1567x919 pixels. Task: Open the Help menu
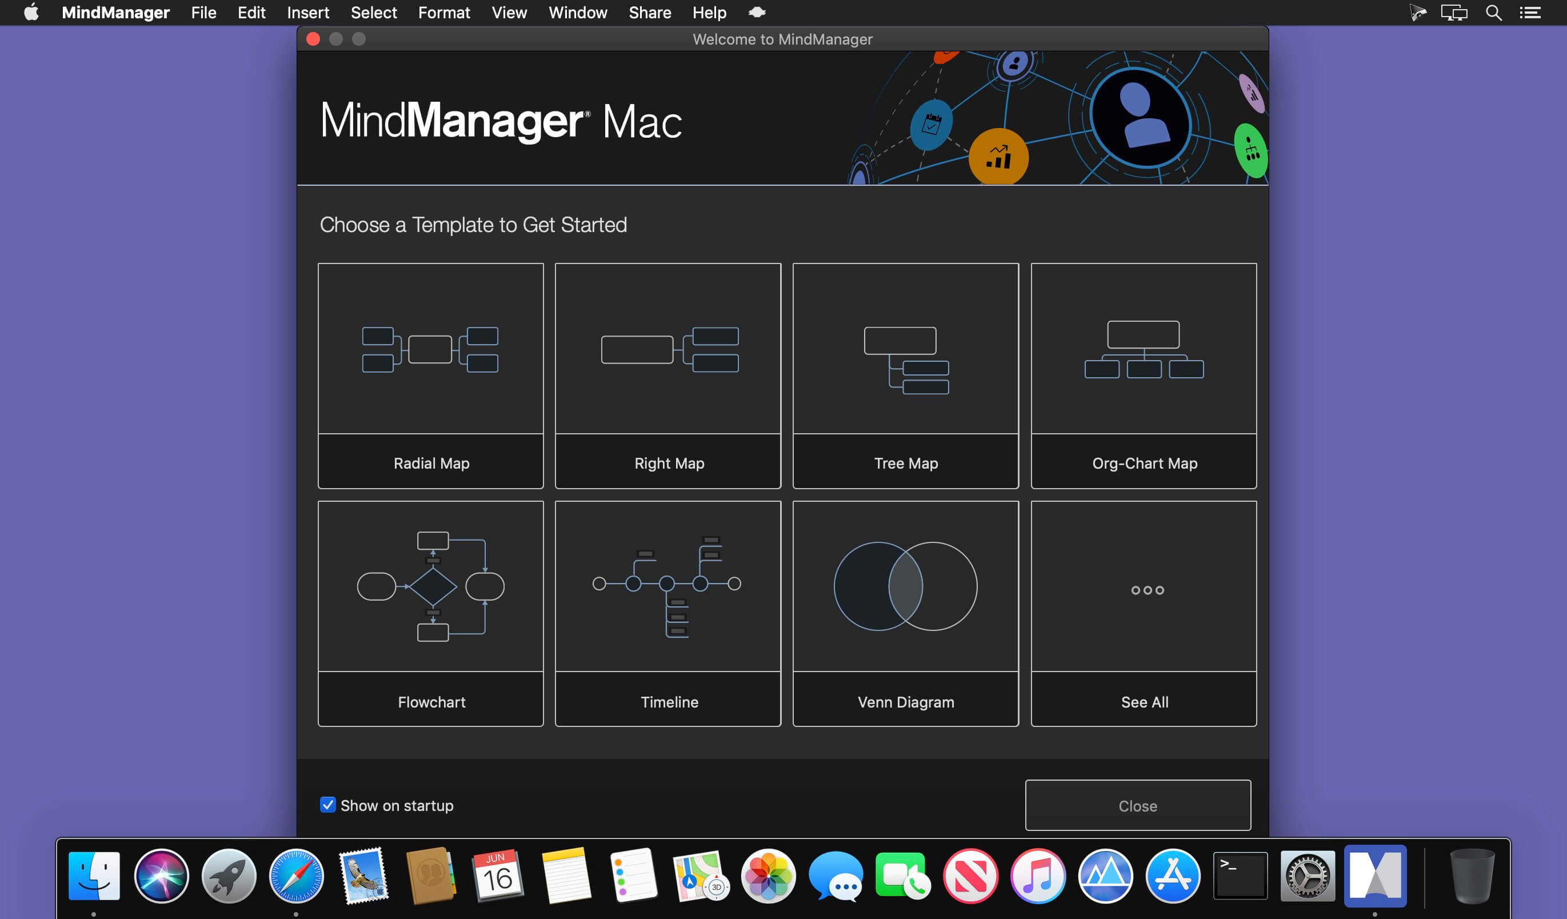coord(710,13)
